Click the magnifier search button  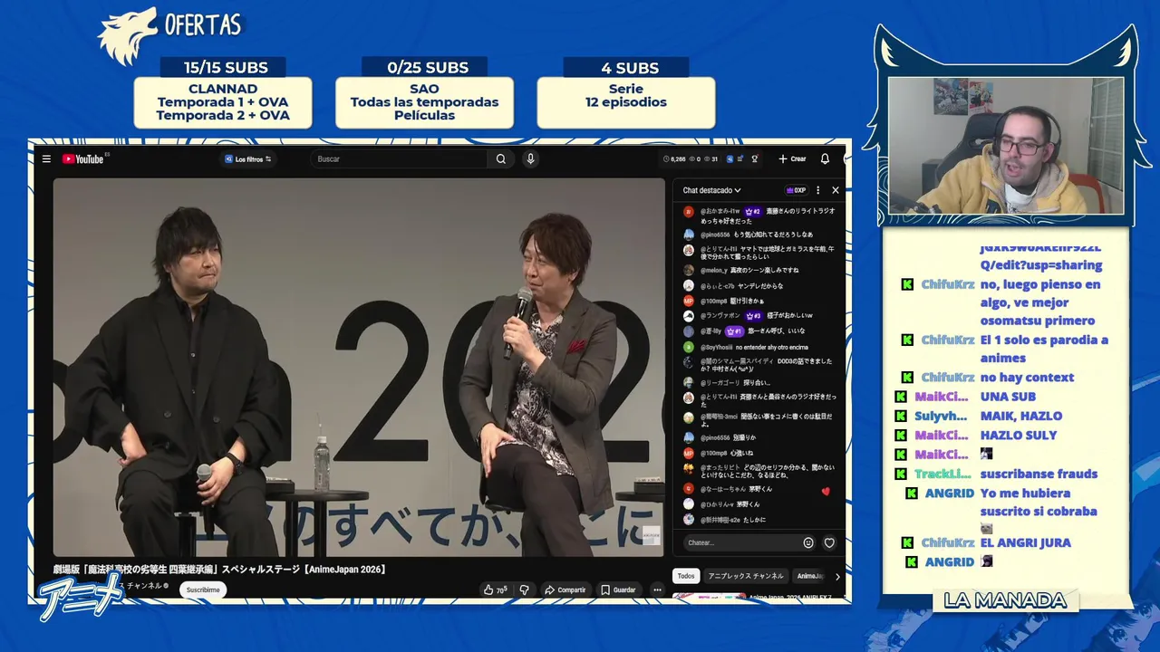pos(500,158)
